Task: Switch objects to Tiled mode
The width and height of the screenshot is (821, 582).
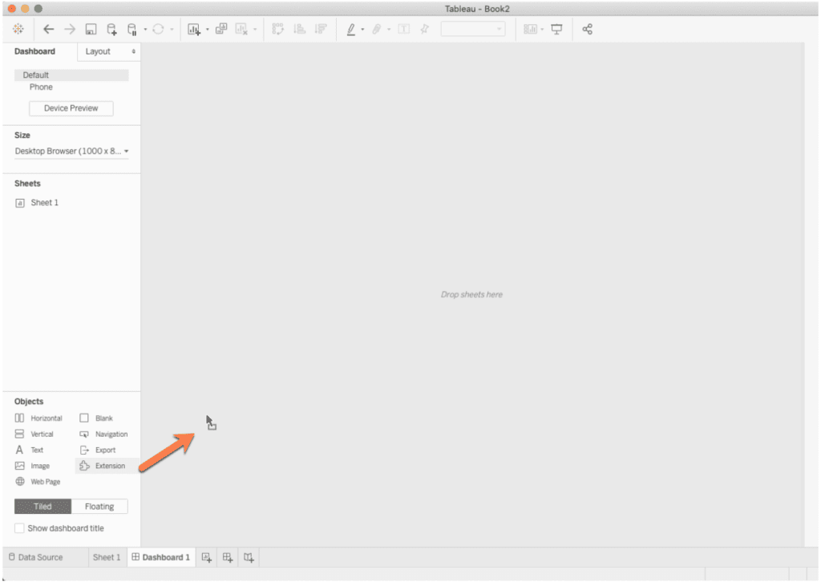Action: [43, 507]
